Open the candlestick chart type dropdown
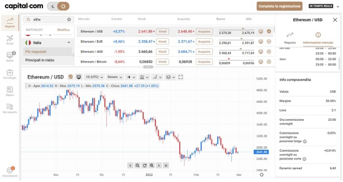The height and width of the screenshot is (182, 343). [x=131, y=77]
